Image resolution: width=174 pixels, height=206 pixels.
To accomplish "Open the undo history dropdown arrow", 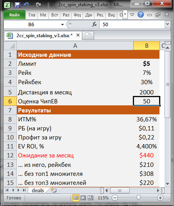I will point(32,5).
